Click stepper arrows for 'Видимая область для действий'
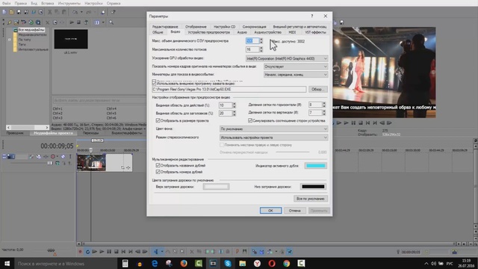 click(234, 105)
